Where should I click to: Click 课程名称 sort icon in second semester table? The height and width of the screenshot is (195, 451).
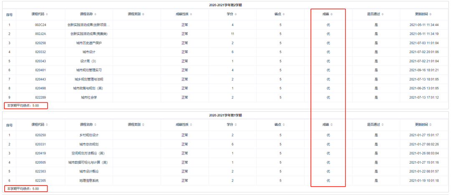tap(95, 14)
